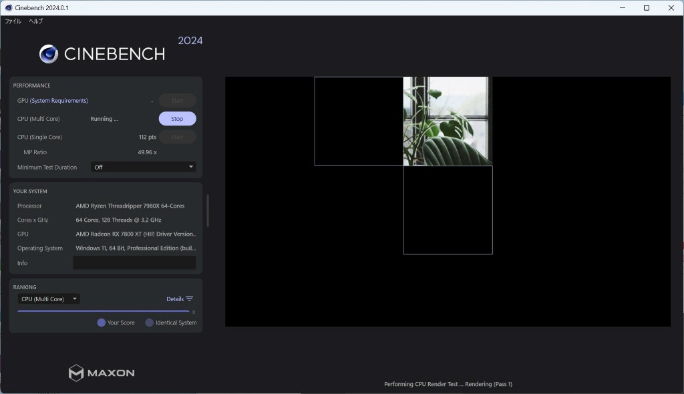
Task: Click the Your Score legend circle
Action: 102,323
